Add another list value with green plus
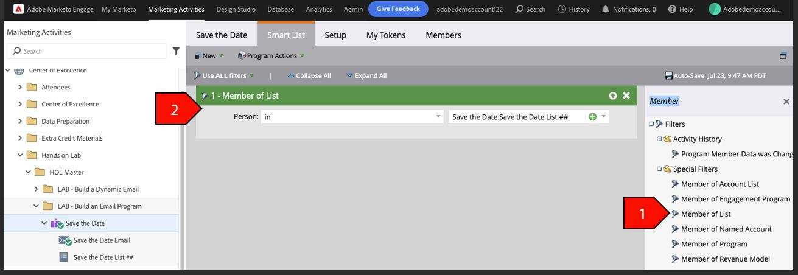The image size is (798, 275). click(x=592, y=117)
